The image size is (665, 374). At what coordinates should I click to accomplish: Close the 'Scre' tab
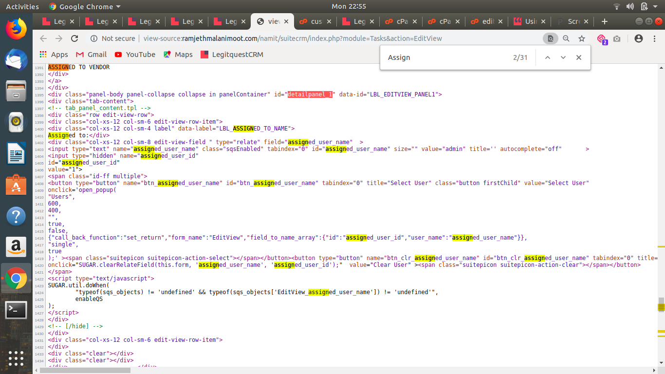click(586, 21)
